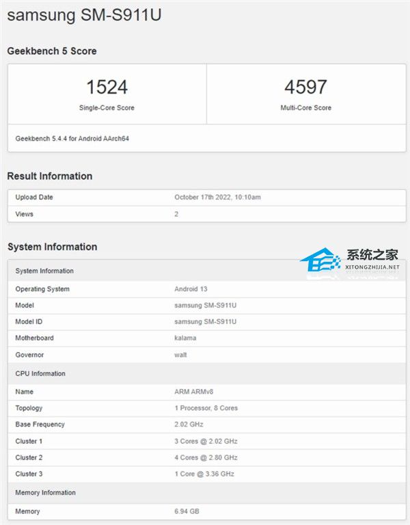Click the 'Single-Core Score' label
Screen dimensions: 410x525
click(x=107, y=108)
